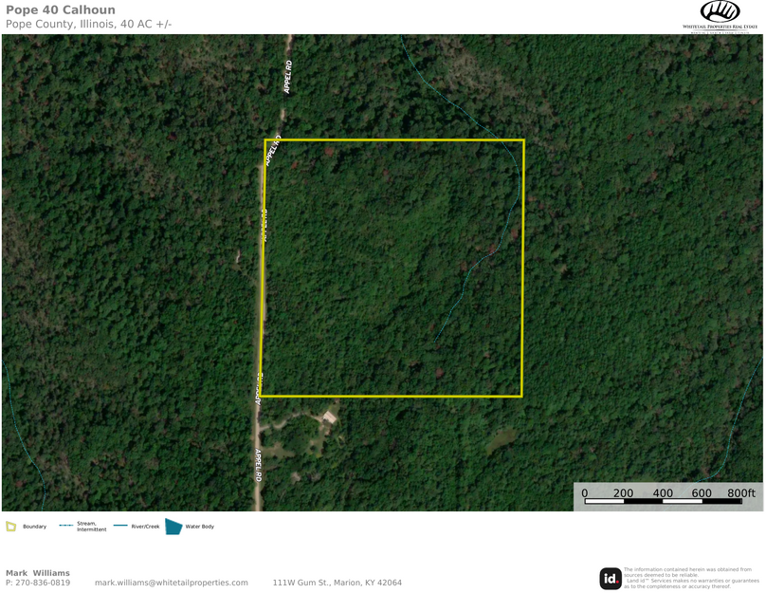Screen dimensions: 766x593
Task: Click the Land id logo icon
Action: pos(611,578)
